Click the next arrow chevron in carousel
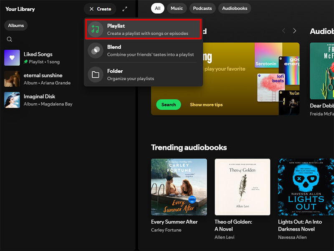This screenshot has width=334, height=251. point(295,31)
